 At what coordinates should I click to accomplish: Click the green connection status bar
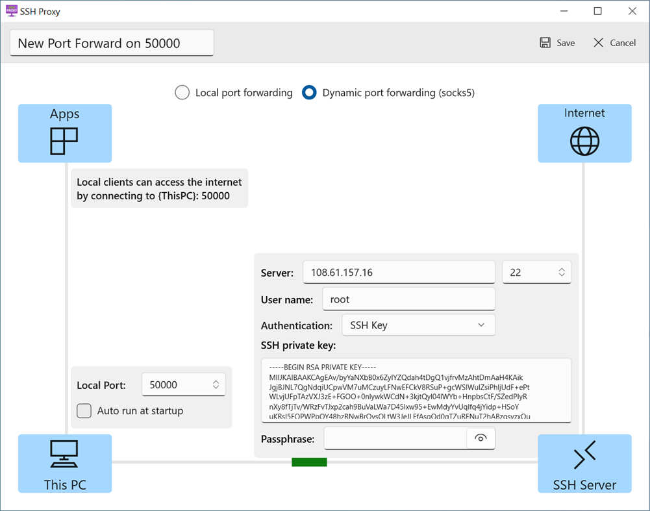point(309,462)
